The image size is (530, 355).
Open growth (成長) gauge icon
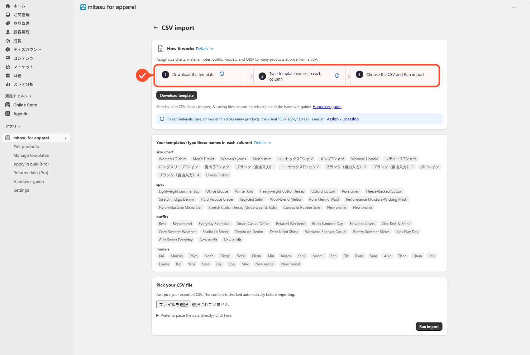pyautogui.click(x=8, y=41)
